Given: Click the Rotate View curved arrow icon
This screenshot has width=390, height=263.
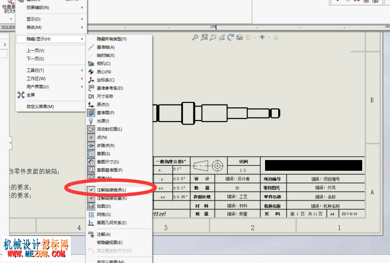Looking at the screenshot, I should (230, 37).
